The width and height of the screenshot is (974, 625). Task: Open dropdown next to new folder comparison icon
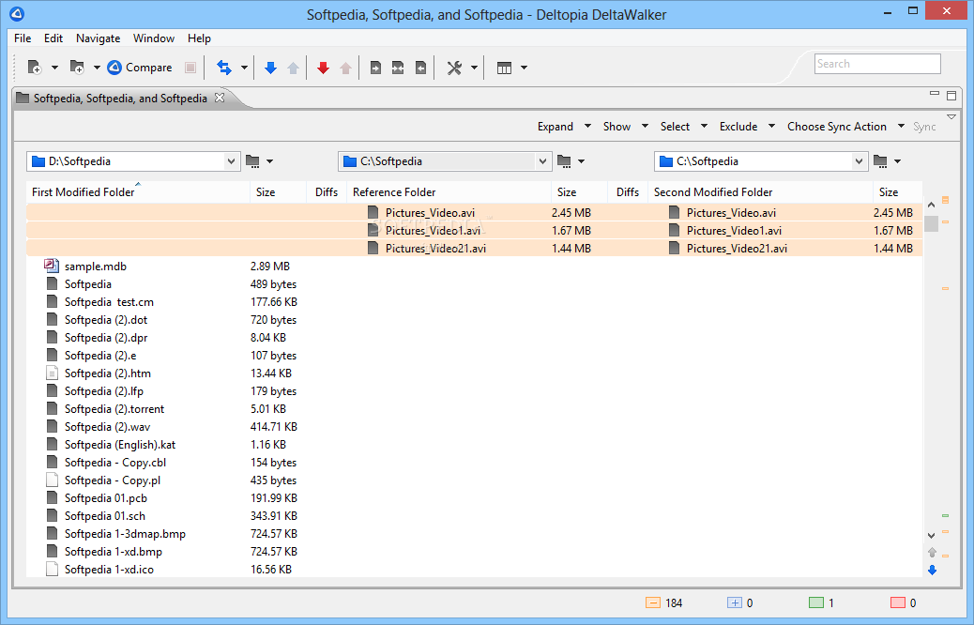pos(97,67)
